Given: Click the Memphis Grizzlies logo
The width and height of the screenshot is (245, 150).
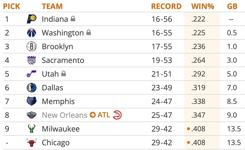Looking at the screenshot, I should click(x=32, y=101).
